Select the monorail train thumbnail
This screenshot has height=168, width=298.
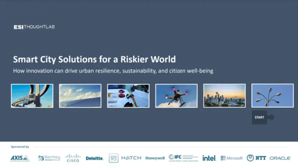pos(32,96)
